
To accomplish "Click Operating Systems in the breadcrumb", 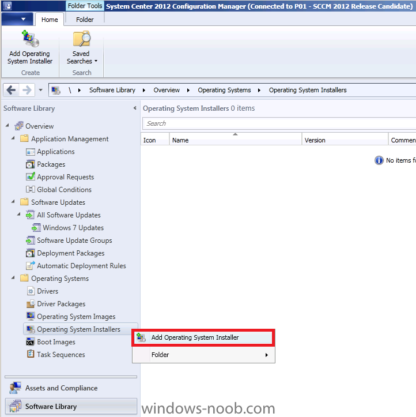I will click(224, 90).
